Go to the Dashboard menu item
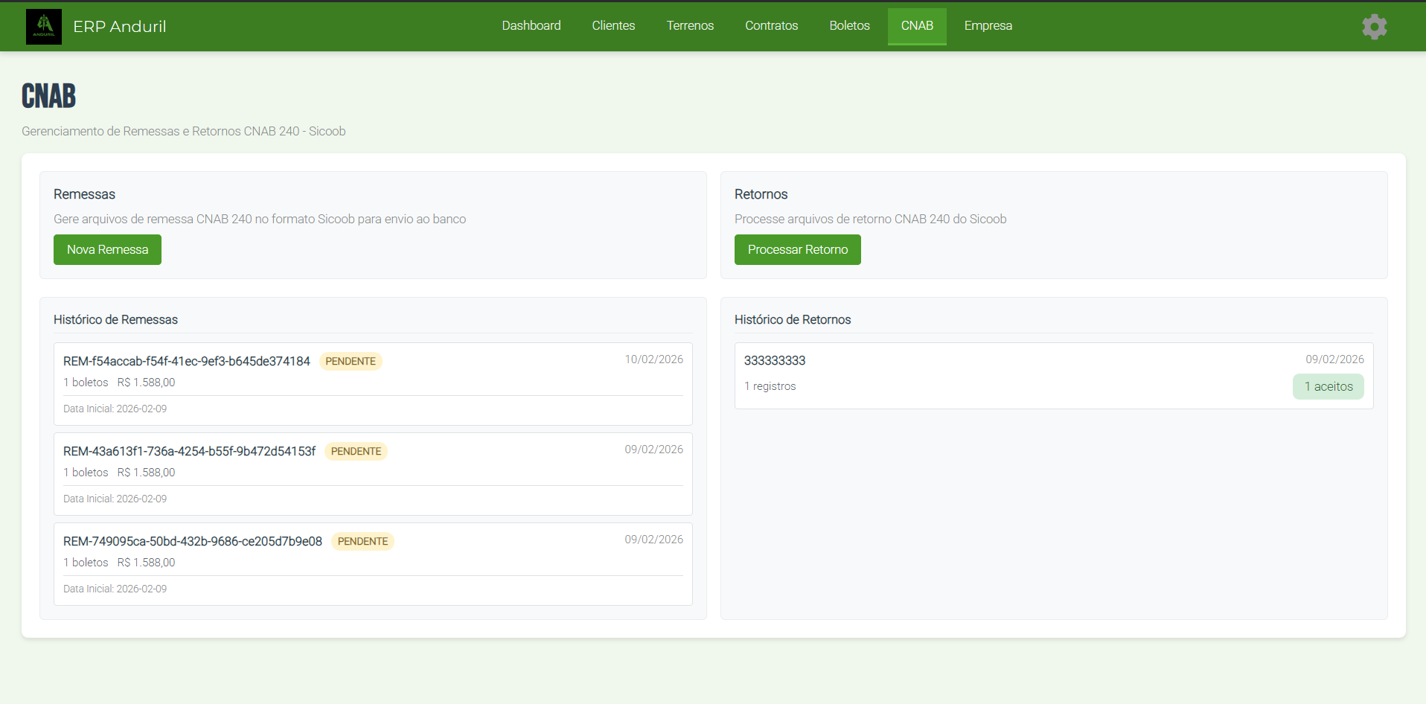 531,26
